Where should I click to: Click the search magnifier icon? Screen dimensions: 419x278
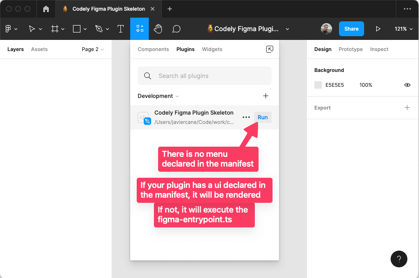coord(147,76)
